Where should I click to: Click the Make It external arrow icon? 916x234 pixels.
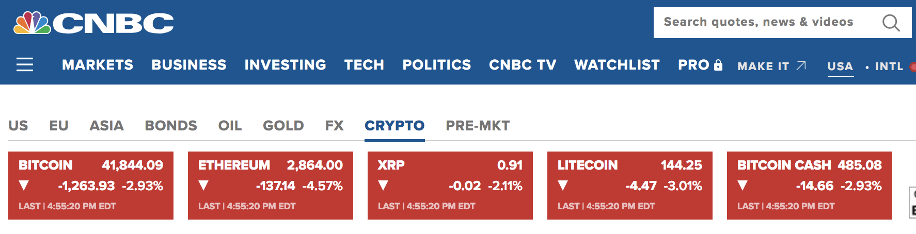pyautogui.click(x=801, y=65)
